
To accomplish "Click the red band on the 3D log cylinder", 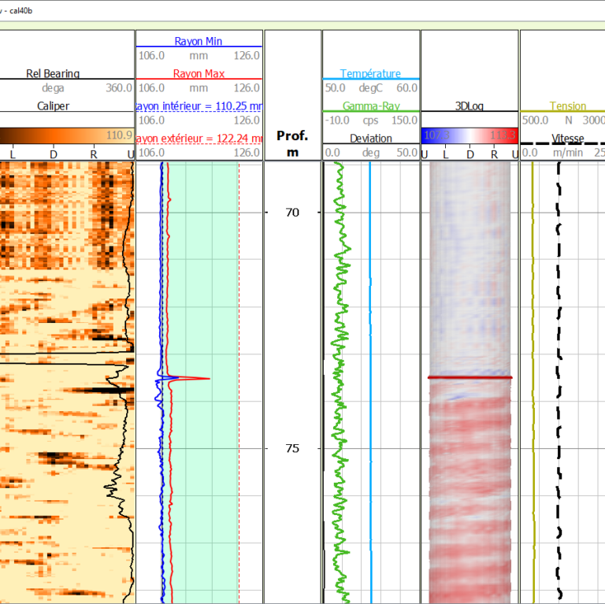I will coord(470,378).
